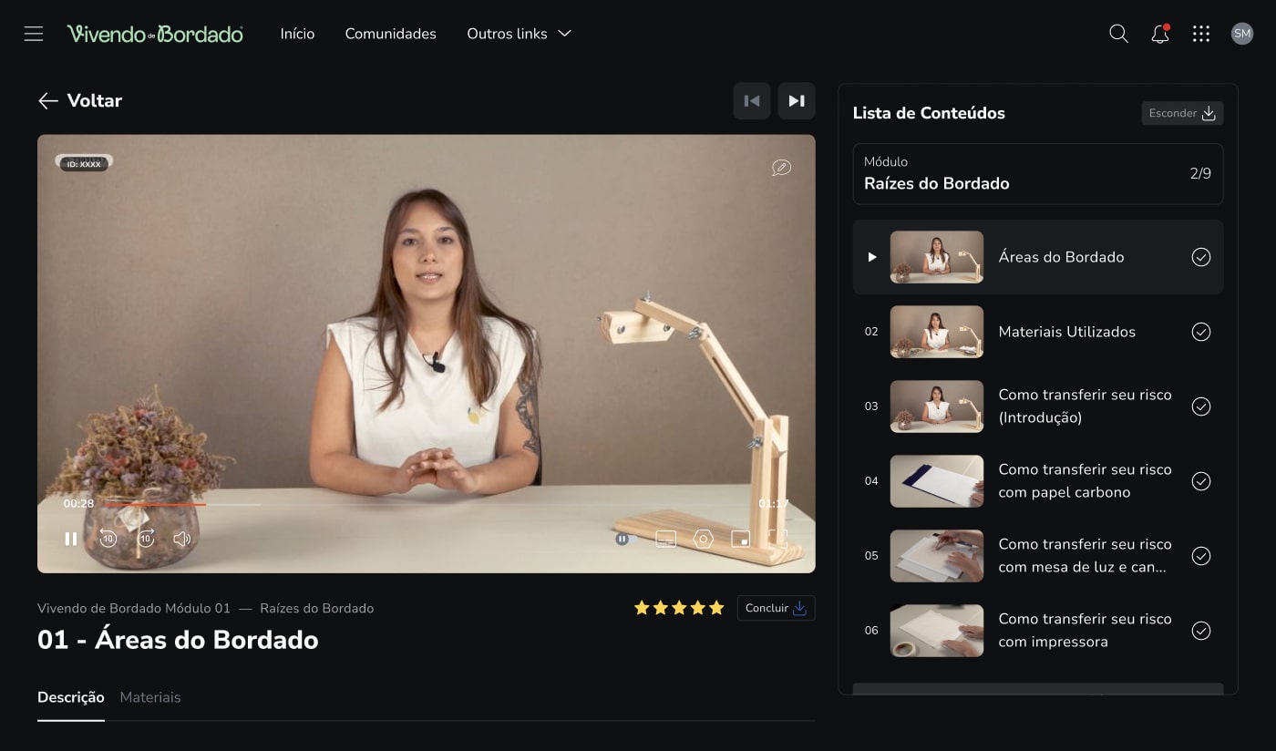The height and width of the screenshot is (751, 1276).
Task: Toggle completion check for papel carbono lesson
Action: 1201,481
